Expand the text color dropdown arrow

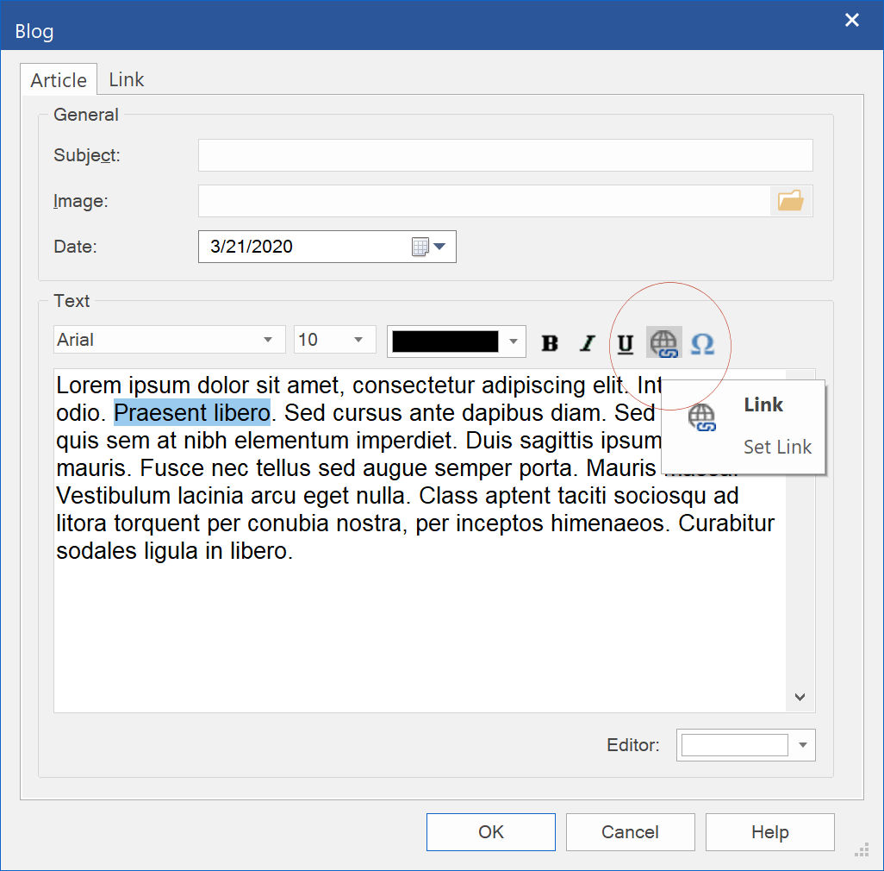coord(513,342)
